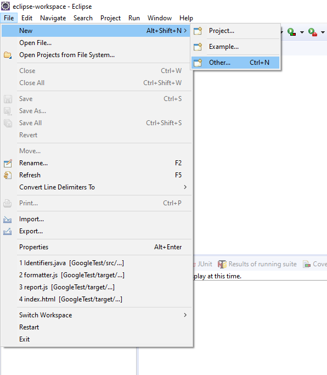Image resolution: width=327 pixels, height=375 pixels.
Task: Reopen recent file 1 Identifiers.java
Action: point(97,263)
